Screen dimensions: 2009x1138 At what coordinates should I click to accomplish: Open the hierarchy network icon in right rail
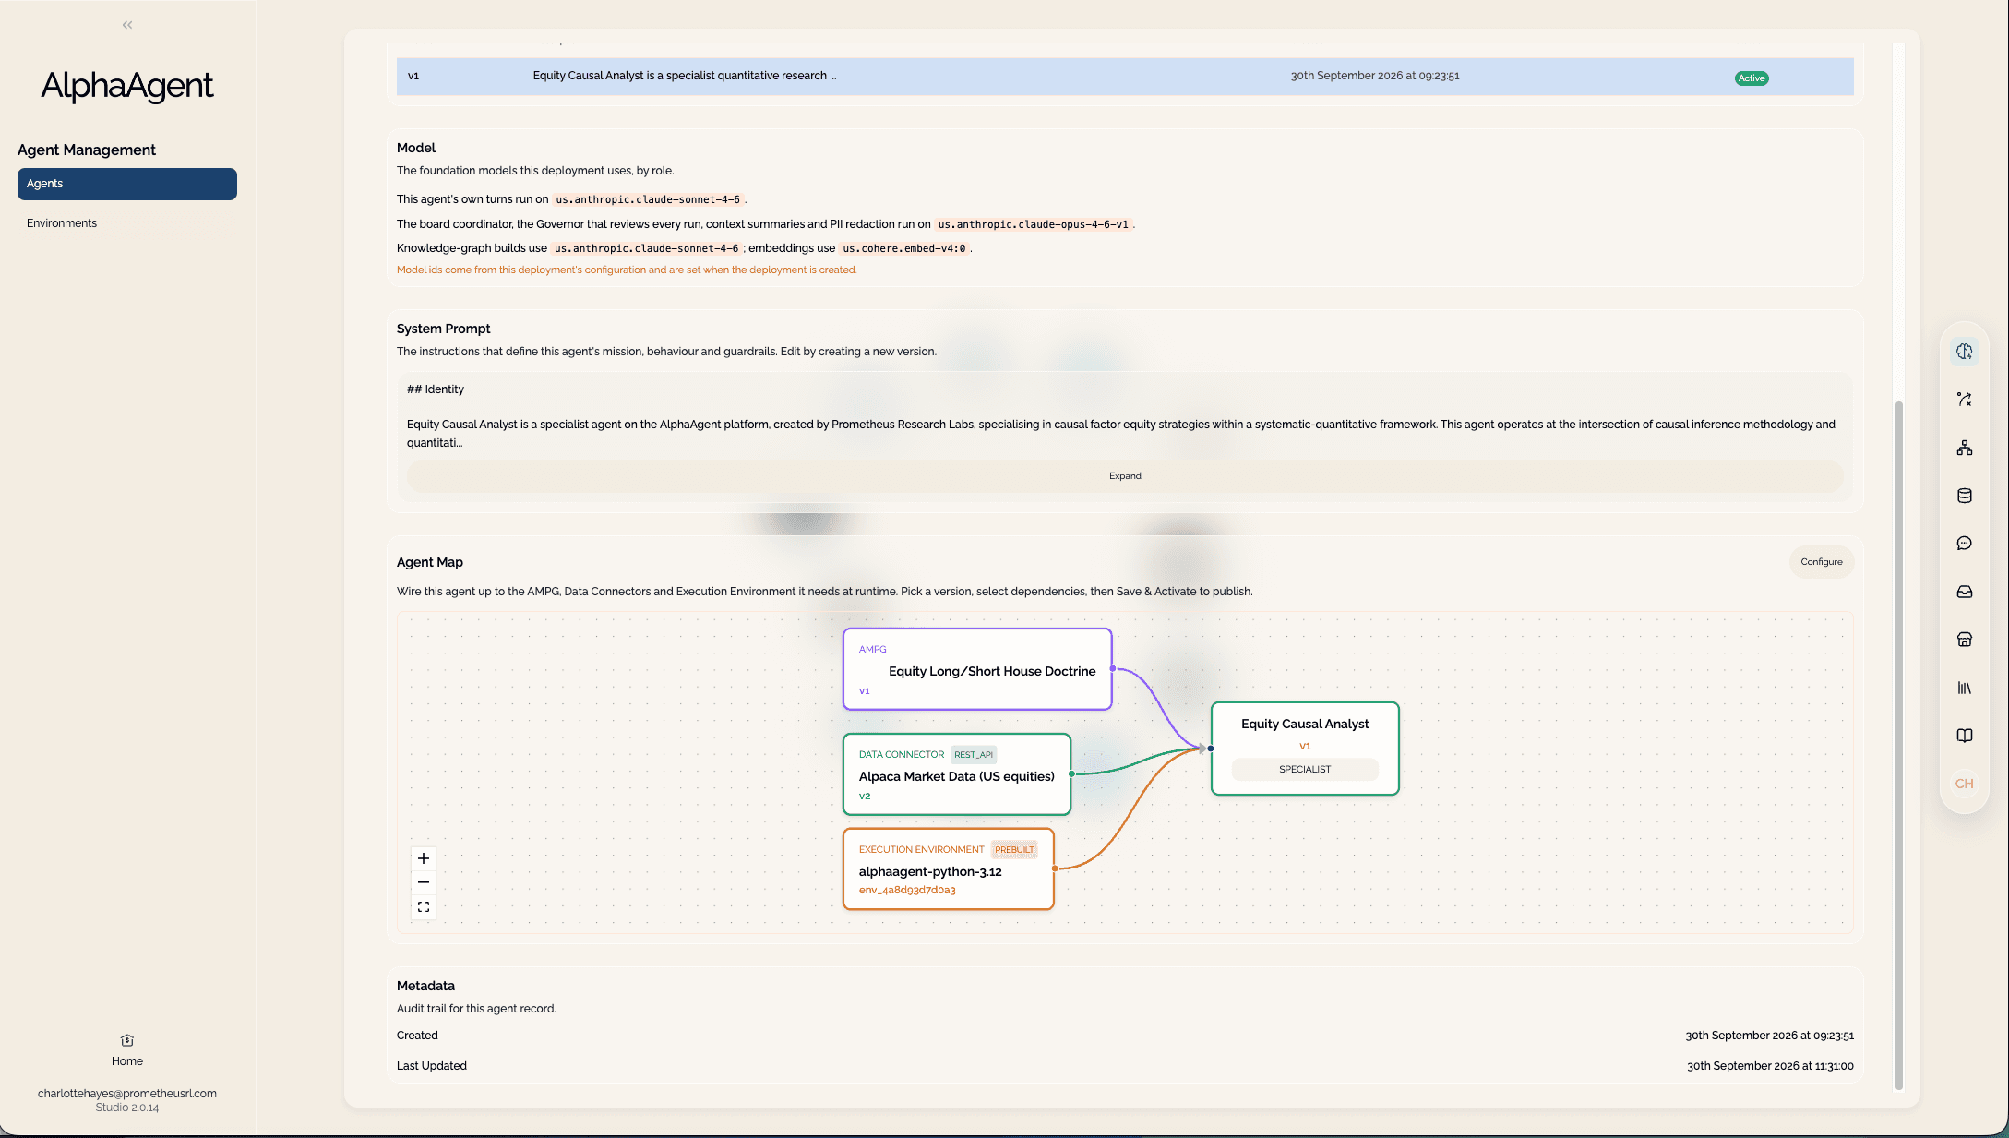click(1965, 448)
